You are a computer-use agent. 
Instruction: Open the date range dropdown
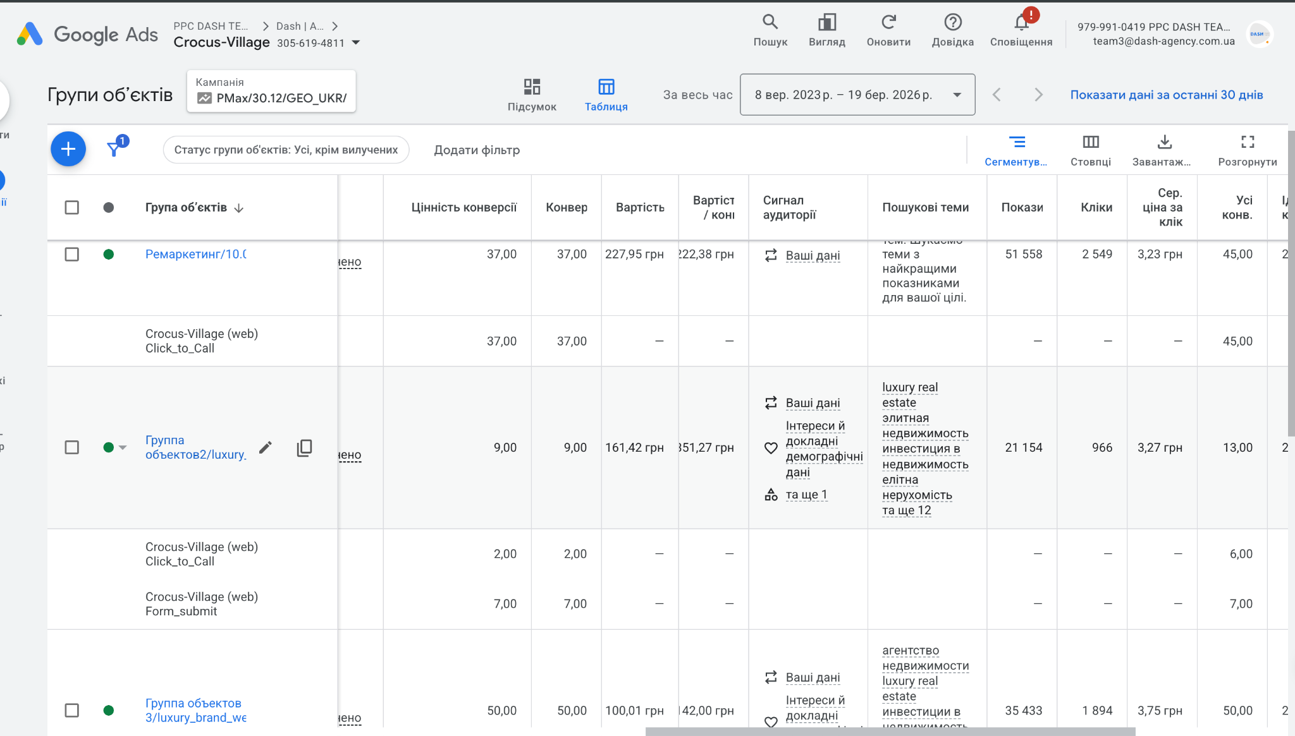tap(857, 95)
